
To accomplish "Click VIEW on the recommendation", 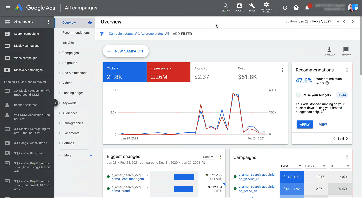I will [x=323, y=125].
